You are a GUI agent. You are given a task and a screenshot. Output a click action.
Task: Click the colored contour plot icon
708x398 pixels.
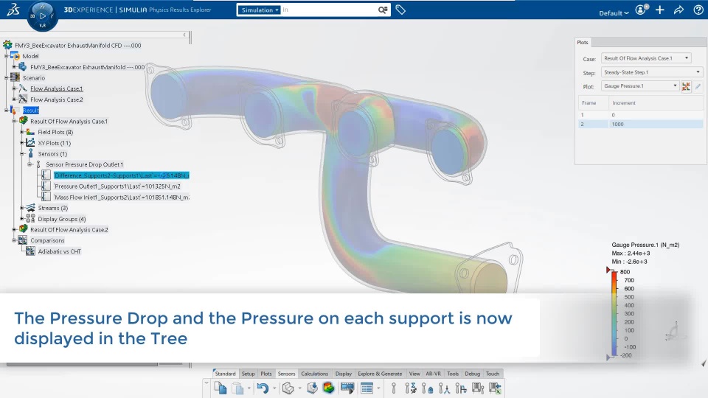(329, 388)
